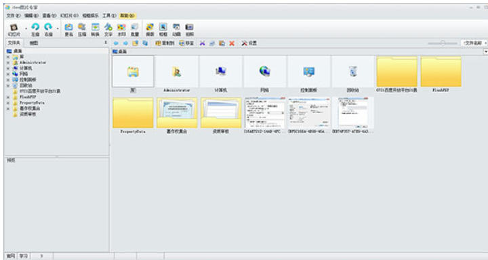
Task: Click the scissors cut icon
Action: [x=202, y=43]
